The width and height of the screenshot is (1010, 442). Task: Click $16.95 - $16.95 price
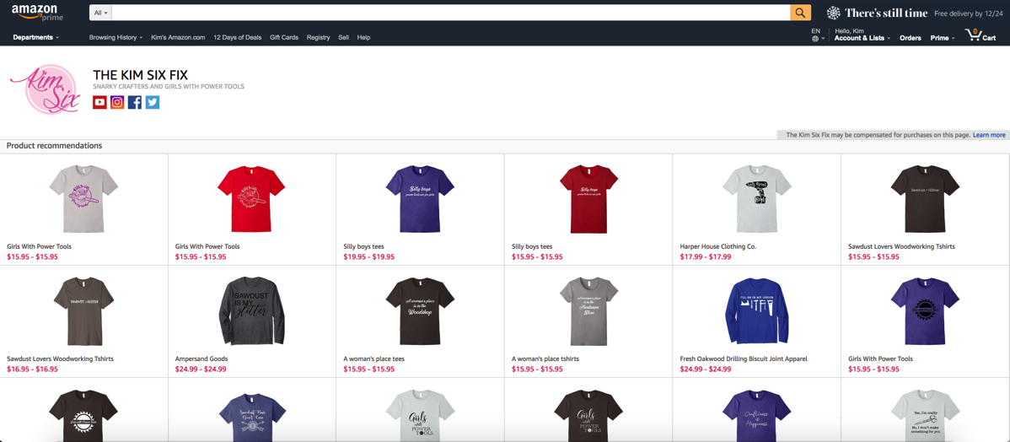(32, 369)
